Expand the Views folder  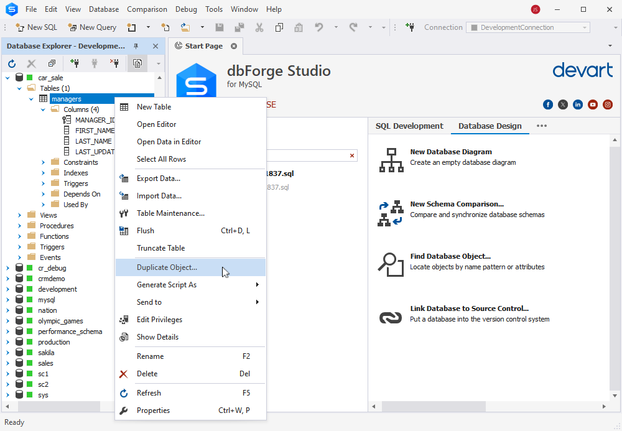pos(19,215)
